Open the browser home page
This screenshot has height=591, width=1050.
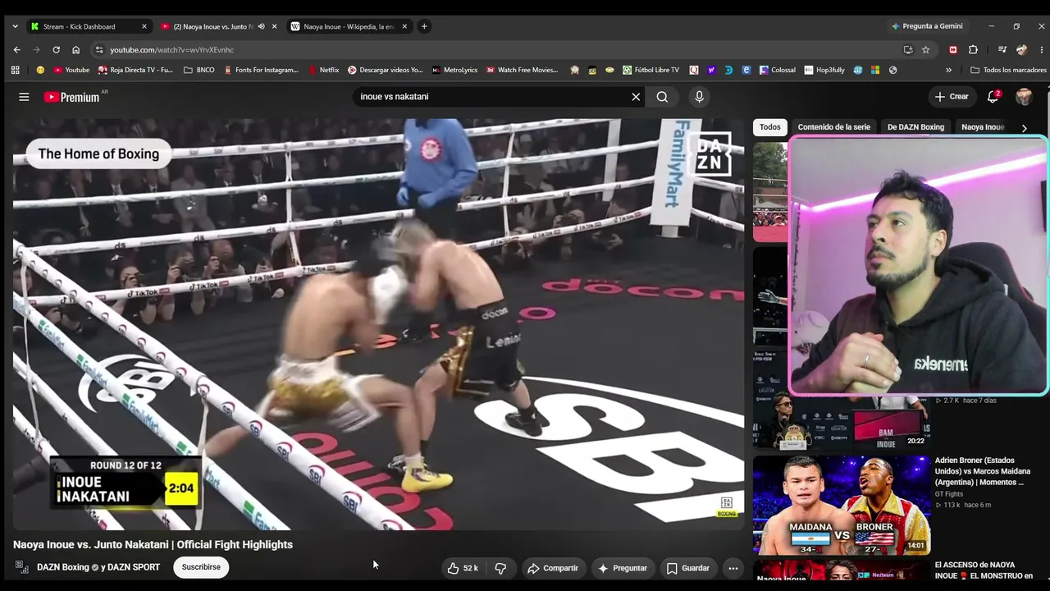tap(75, 49)
